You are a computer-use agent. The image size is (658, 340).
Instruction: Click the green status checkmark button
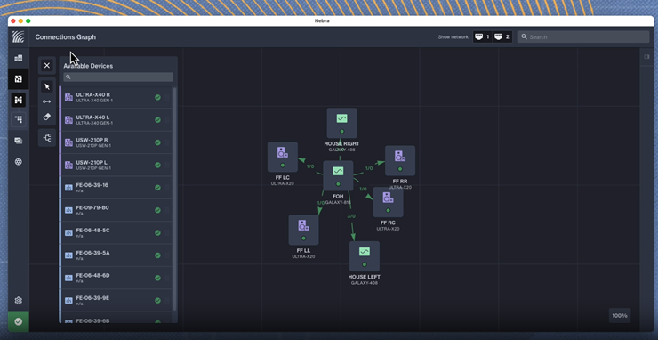[x=19, y=321]
